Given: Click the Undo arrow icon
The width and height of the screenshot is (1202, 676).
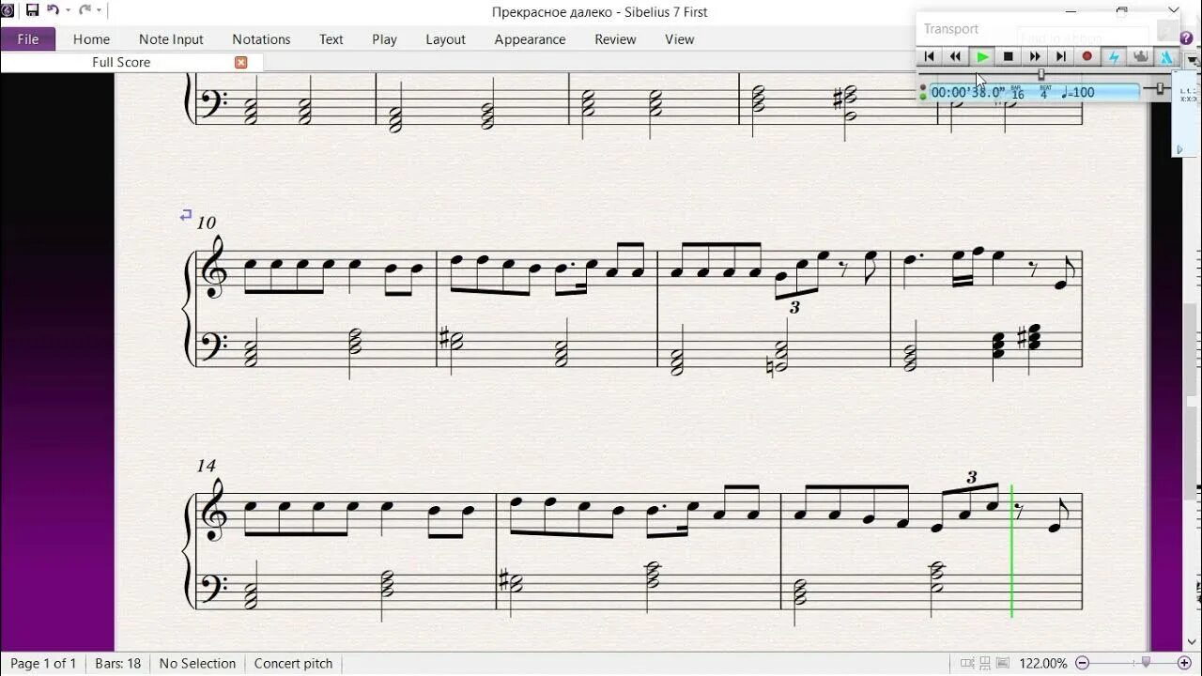Looking at the screenshot, I should click(53, 10).
